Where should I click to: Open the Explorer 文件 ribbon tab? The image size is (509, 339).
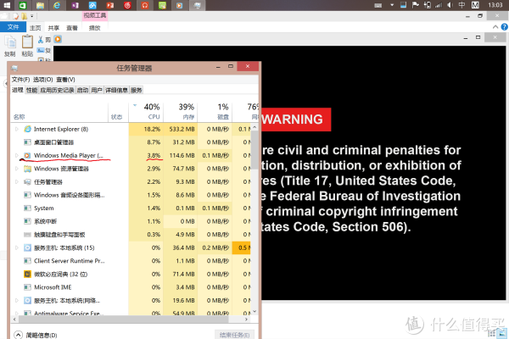click(x=13, y=27)
